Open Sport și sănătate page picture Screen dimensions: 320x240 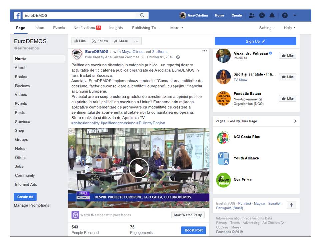223,77
